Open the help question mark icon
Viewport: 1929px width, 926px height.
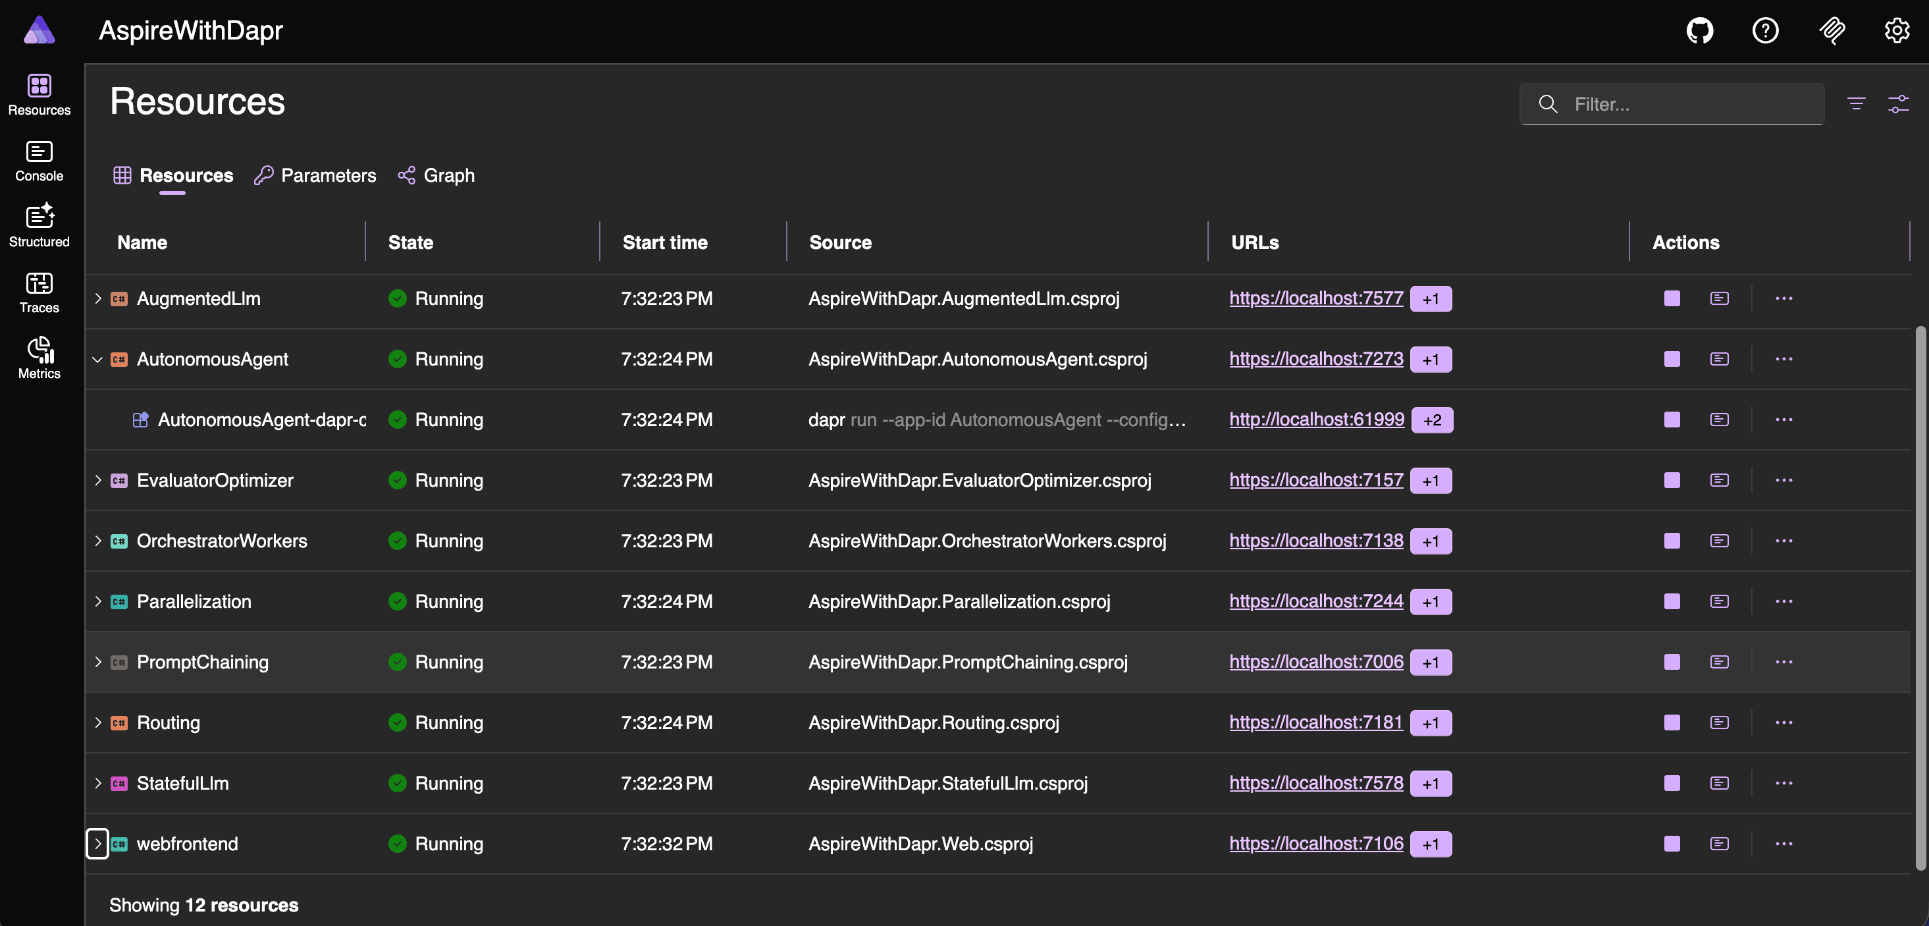[x=1765, y=31]
